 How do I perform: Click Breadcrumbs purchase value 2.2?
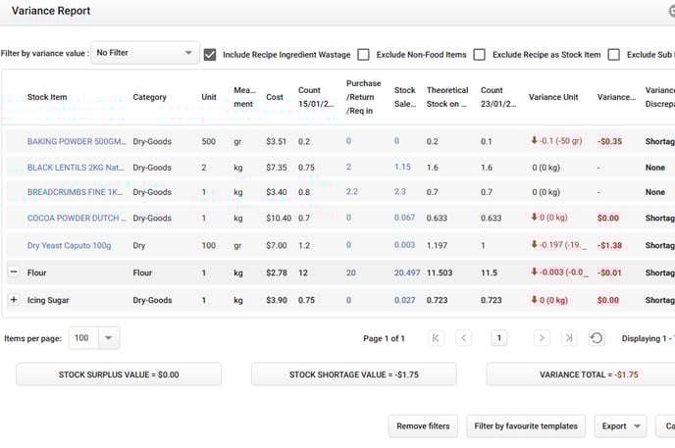click(x=351, y=192)
